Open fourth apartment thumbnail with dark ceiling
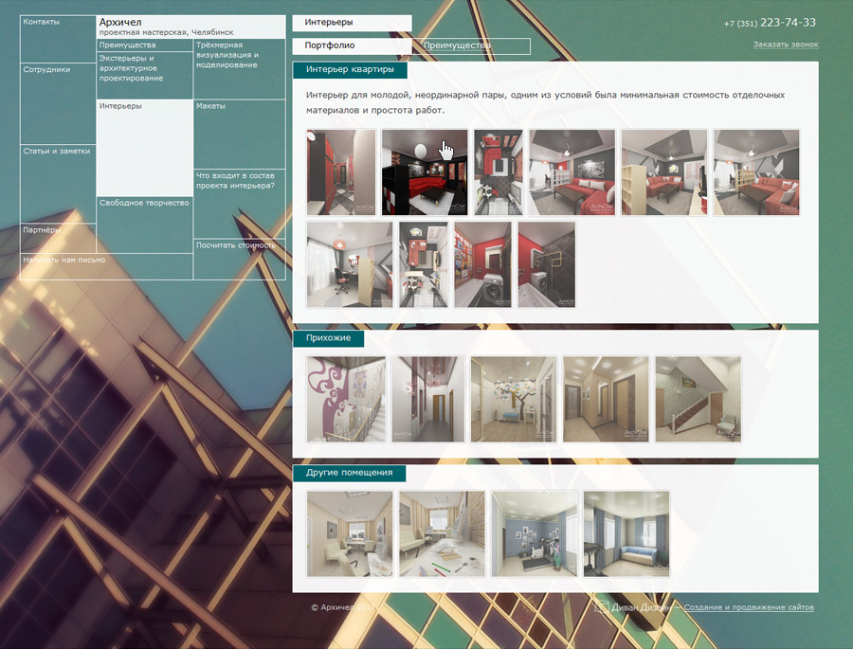The height and width of the screenshot is (649, 853). coord(572,171)
